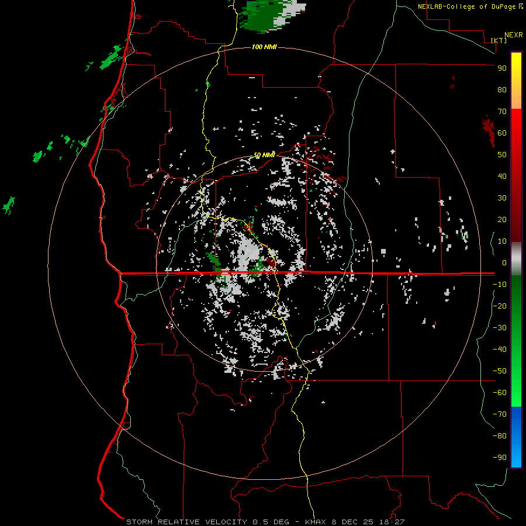Select the positive 60 scale value
Viewport: 526px width, 526px height.
pos(502,133)
